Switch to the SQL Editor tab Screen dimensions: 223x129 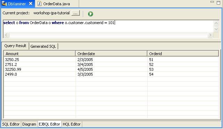(11, 124)
